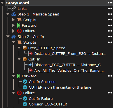
Task: Click the chain icon beside Links
Action: click(14, 9)
